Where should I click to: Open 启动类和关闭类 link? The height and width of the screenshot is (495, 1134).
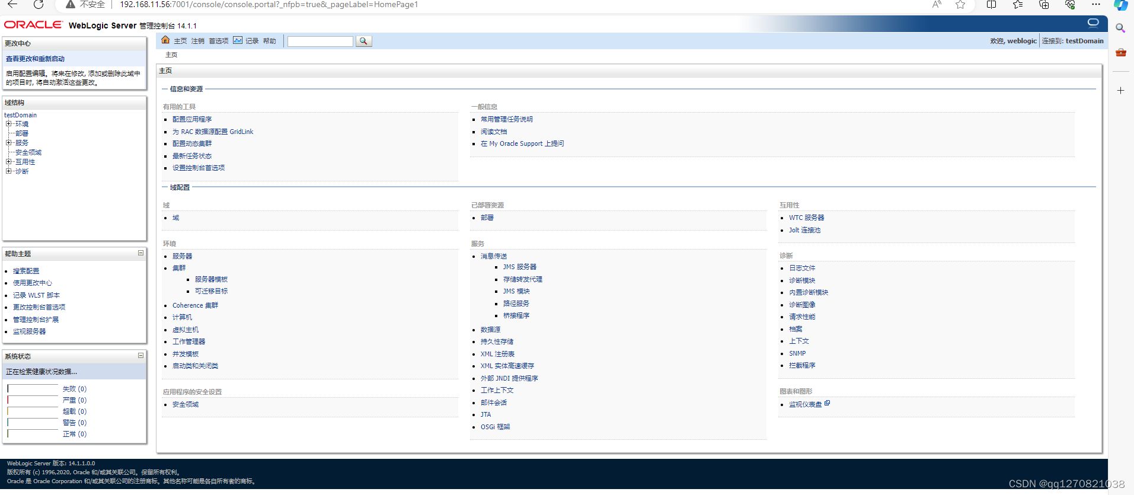(x=195, y=366)
